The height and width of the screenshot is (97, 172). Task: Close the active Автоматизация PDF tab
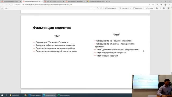tap(42, 1)
